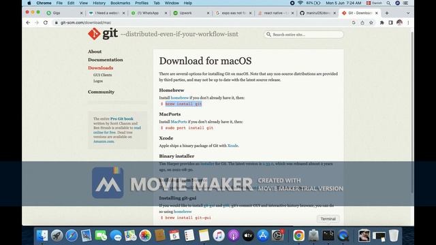Click the share icon in the address bar
Viewport: 436px width, 245px height.
coord(362,22)
